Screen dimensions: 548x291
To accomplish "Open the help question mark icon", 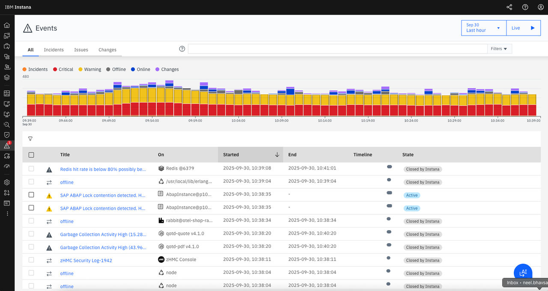I will [525, 7].
